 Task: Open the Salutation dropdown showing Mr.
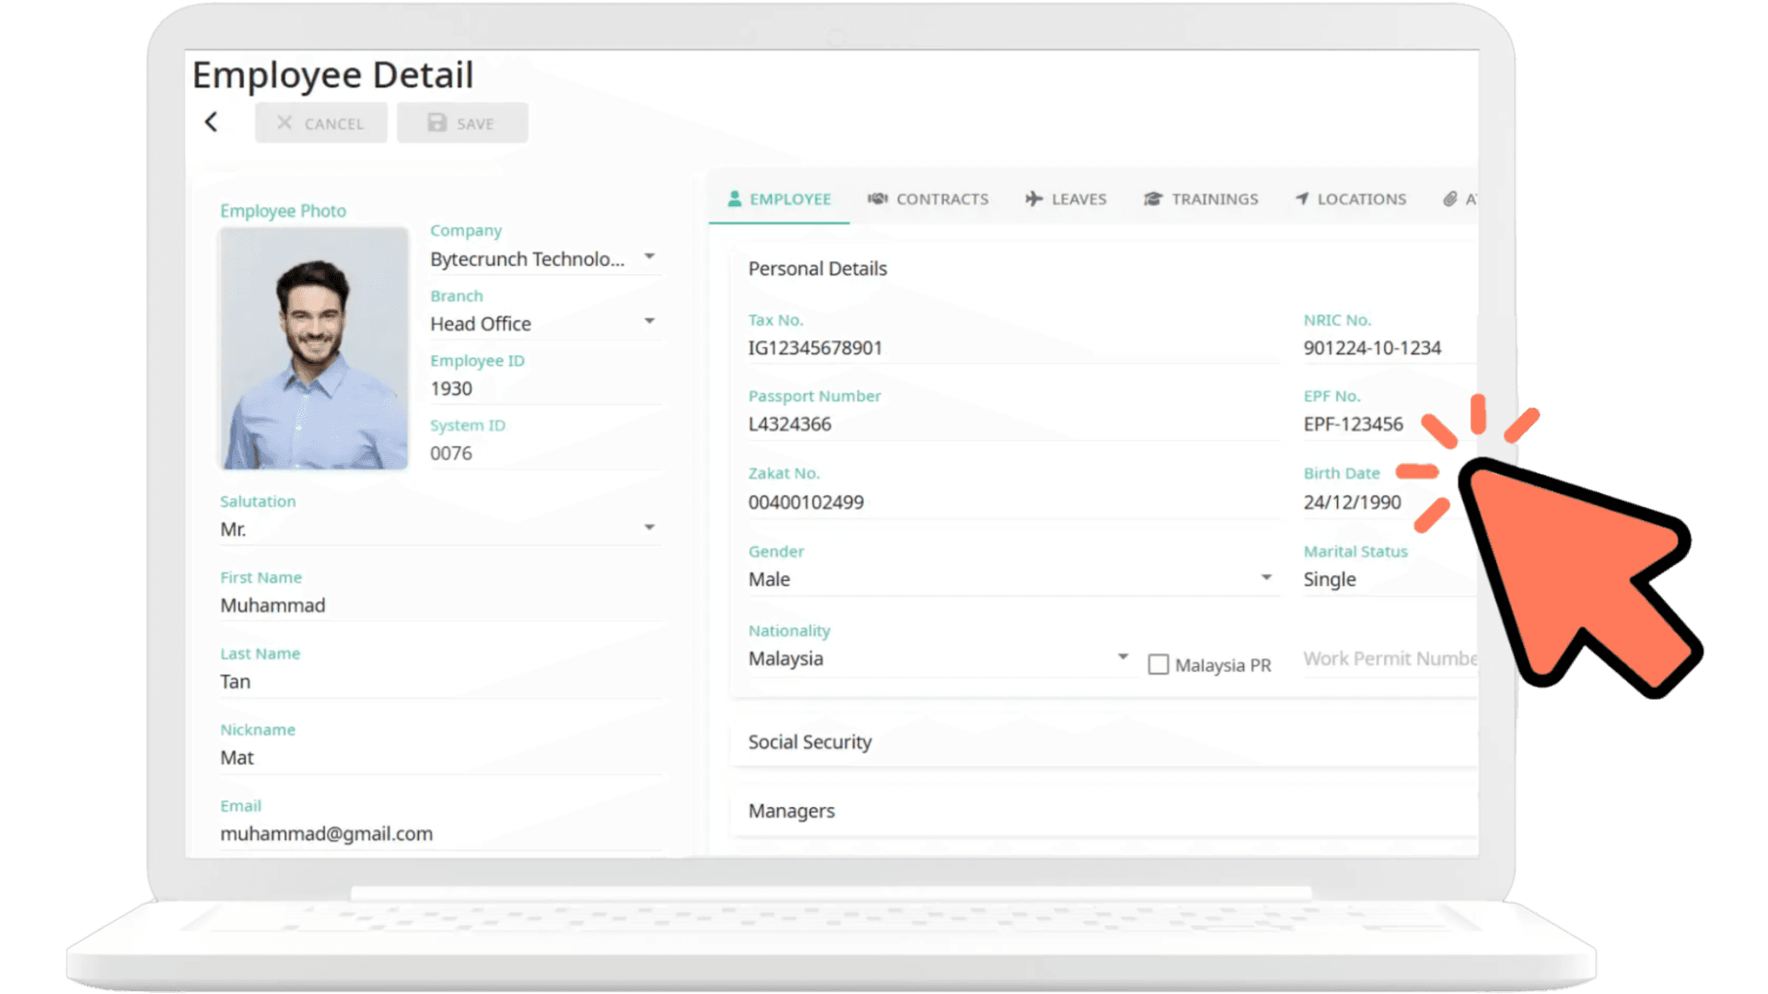650,526
